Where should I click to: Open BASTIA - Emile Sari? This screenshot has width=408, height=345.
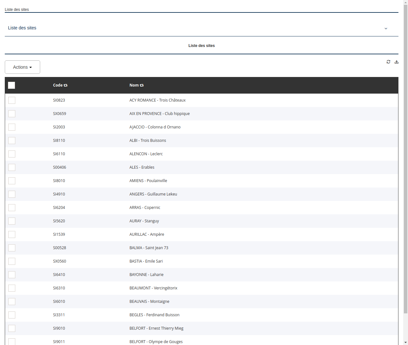(x=146, y=261)
